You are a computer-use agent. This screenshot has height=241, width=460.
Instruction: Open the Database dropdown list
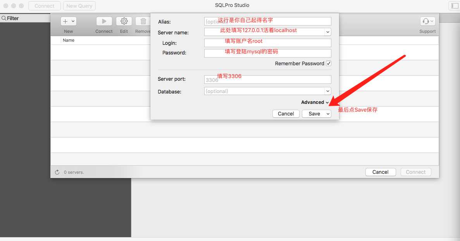pos(328,91)
